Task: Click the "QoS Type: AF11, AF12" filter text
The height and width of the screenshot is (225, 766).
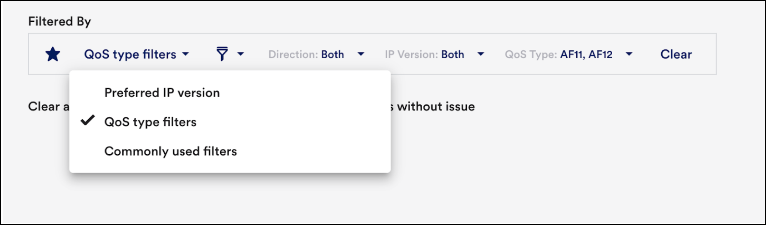Action: point(559,54)
